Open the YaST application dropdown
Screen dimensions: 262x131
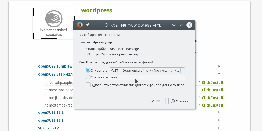[x=147, y=70]
